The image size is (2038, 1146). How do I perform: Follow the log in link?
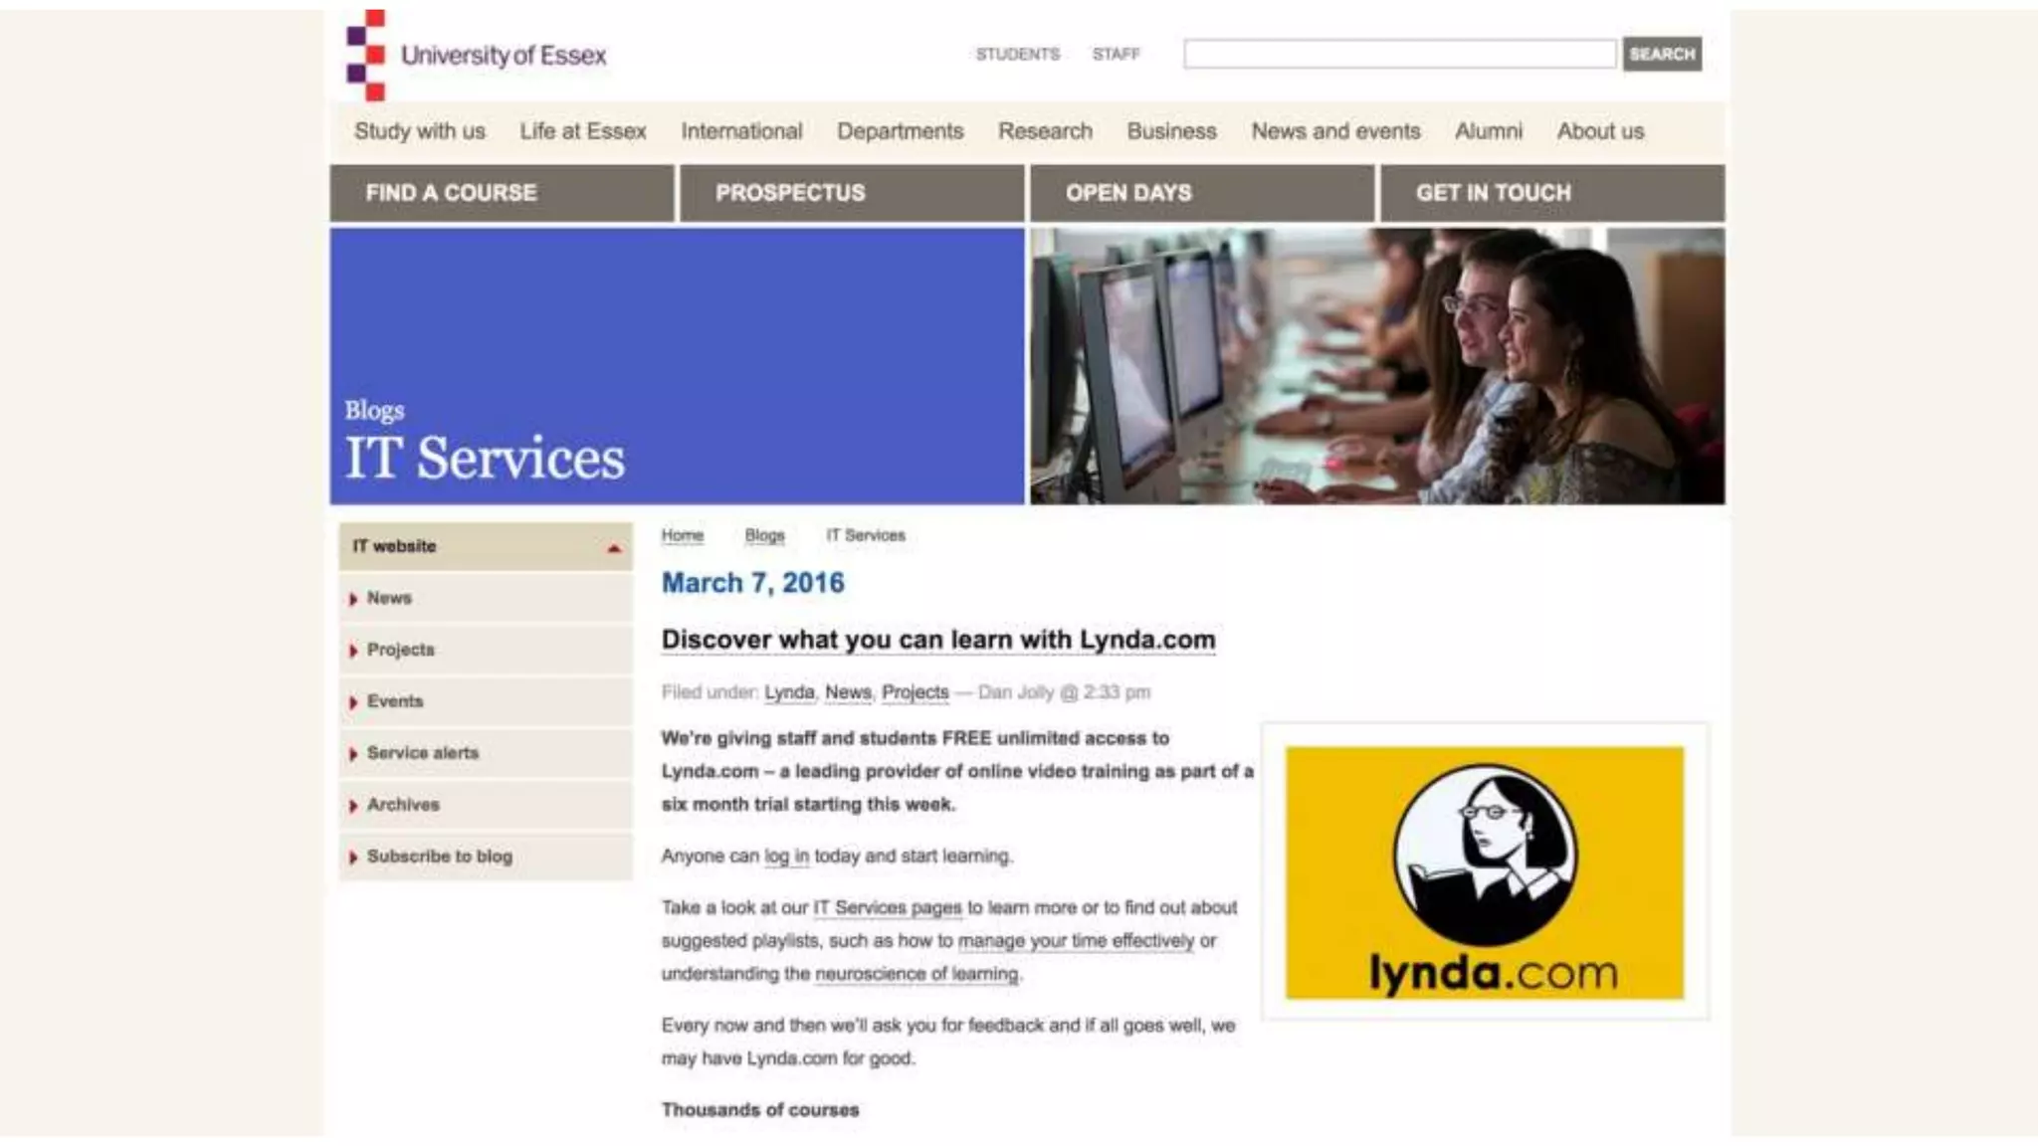(x=786, y=857)
